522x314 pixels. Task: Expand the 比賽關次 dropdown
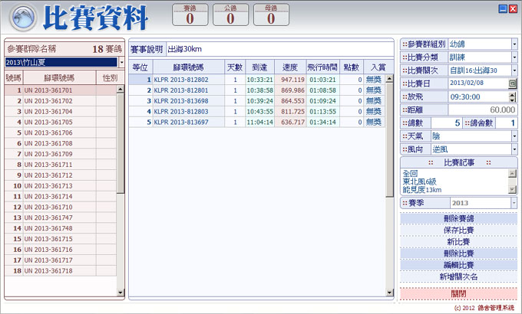514,70
